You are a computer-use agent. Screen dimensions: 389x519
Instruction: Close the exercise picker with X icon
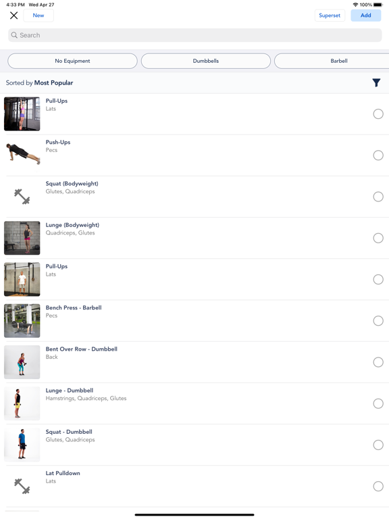pos(14,16)
